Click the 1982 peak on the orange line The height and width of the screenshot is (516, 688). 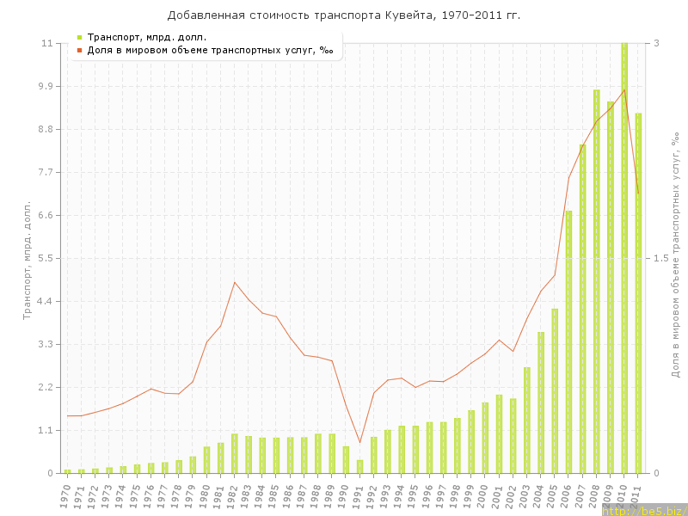[x=235, y=282]
